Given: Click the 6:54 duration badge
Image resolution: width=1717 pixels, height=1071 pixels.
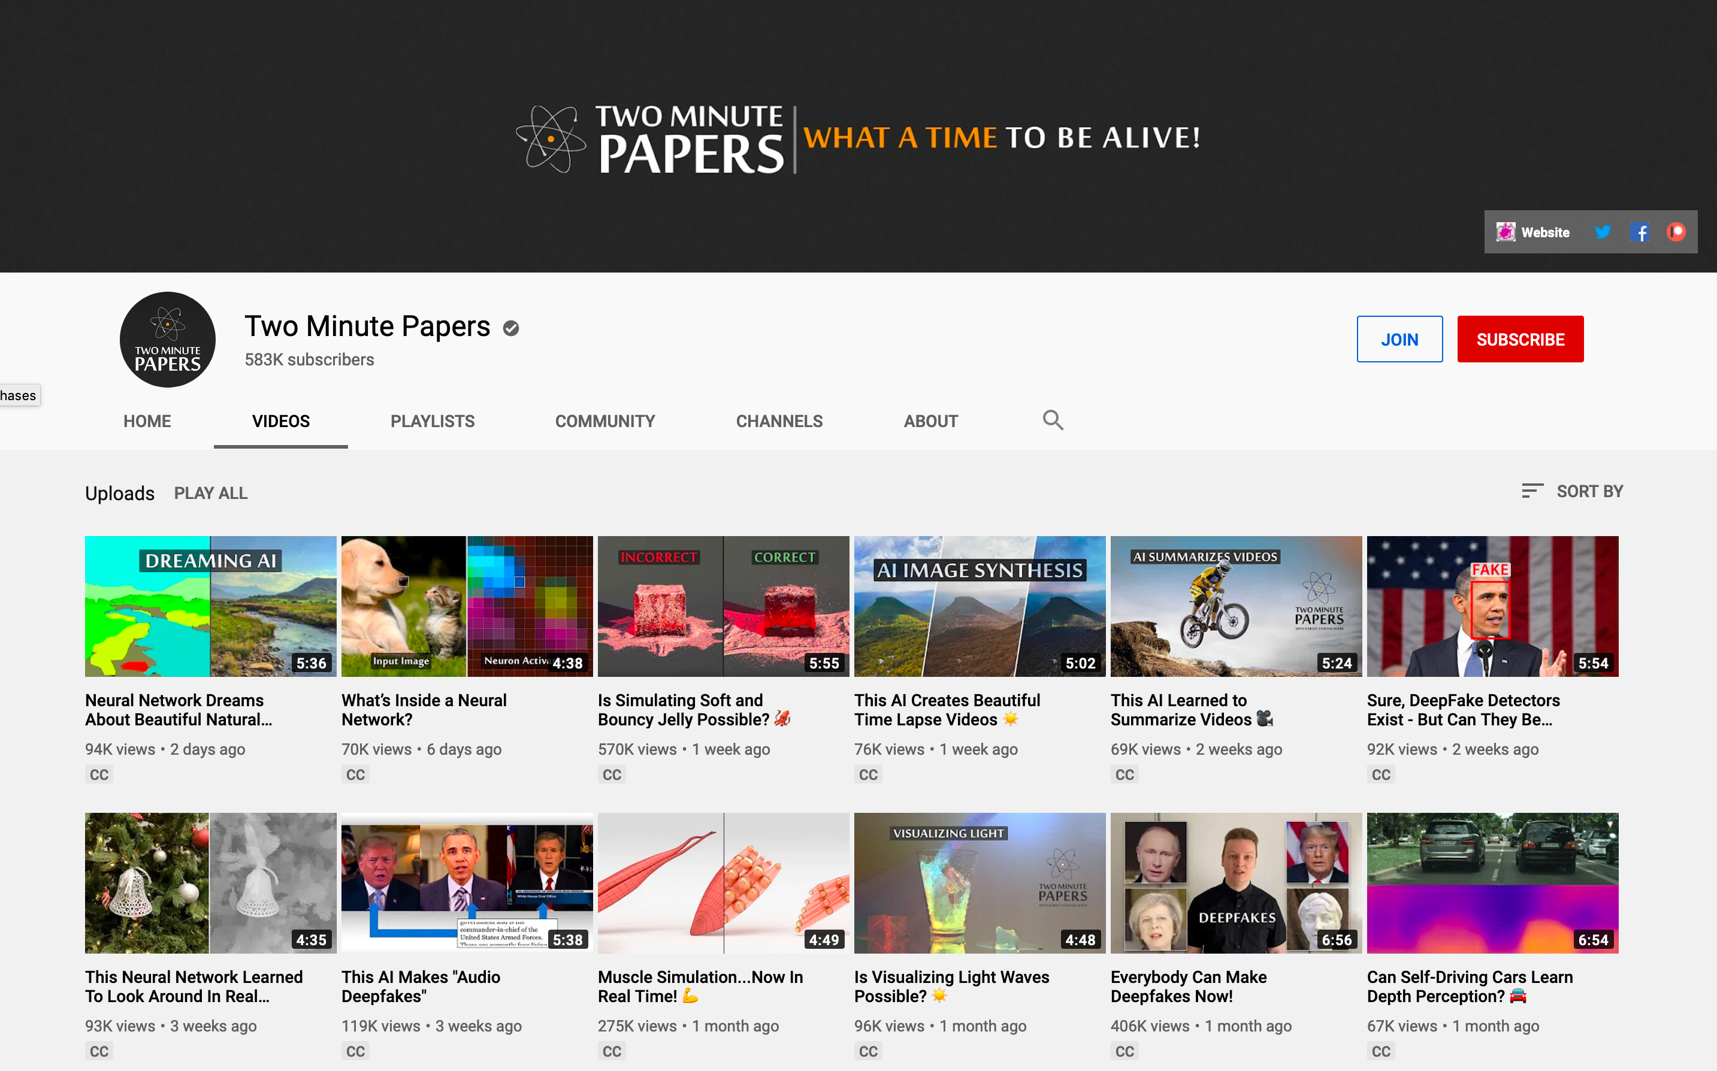Looking at the screenshot, I should (x=1593, y=939).
